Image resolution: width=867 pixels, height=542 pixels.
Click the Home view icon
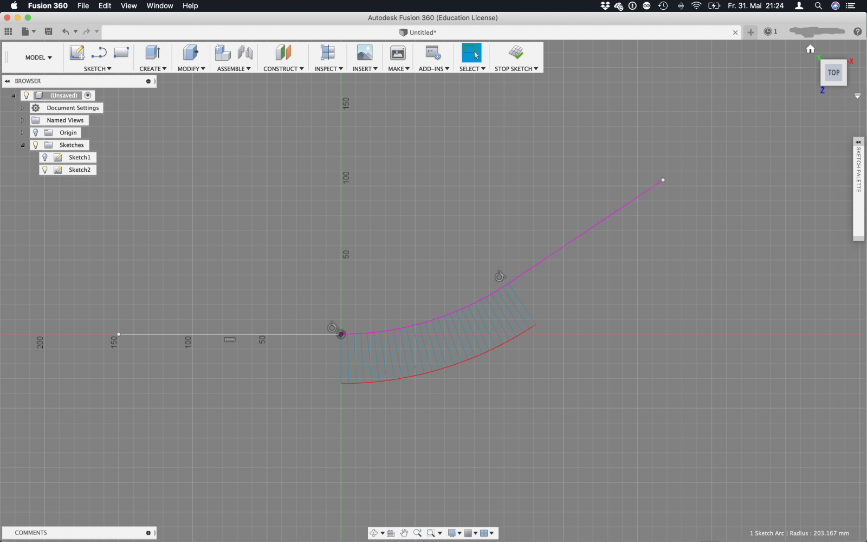point(810,49)
